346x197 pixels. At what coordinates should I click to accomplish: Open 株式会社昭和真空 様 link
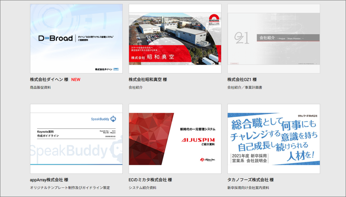[x=148, y=80]
